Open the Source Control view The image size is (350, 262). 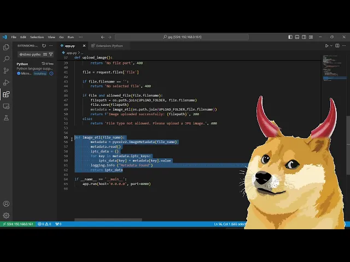pos(6,71)
